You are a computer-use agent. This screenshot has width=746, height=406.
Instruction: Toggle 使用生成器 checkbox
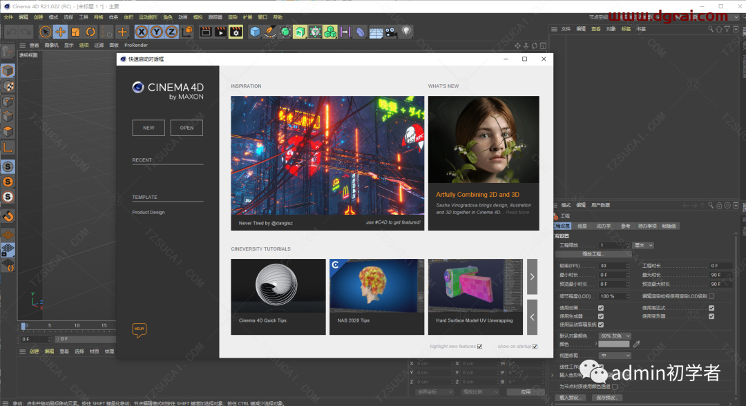coord(601,316)
